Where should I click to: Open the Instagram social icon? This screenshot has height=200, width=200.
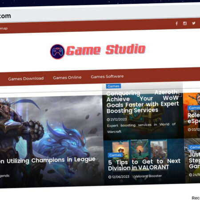[185, 23]
